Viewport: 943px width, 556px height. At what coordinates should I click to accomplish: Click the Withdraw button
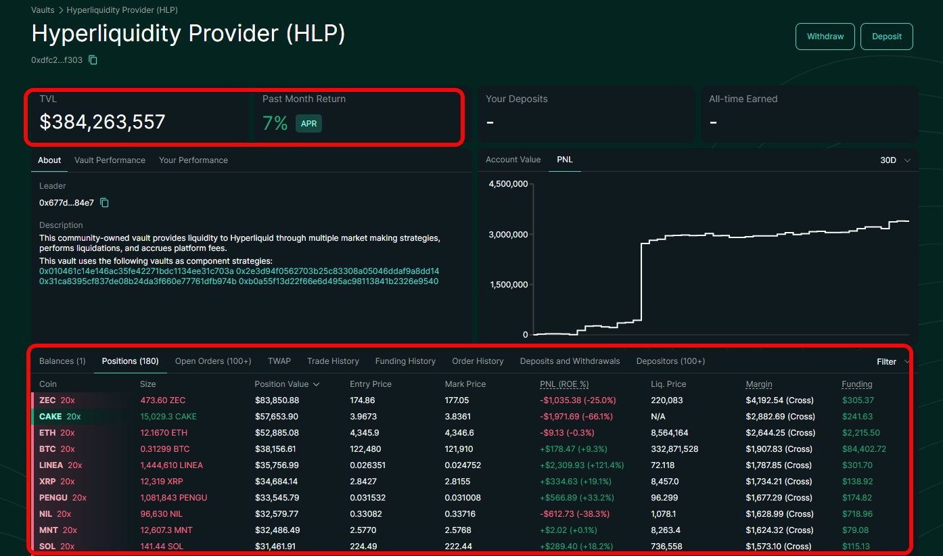point(825,37)
